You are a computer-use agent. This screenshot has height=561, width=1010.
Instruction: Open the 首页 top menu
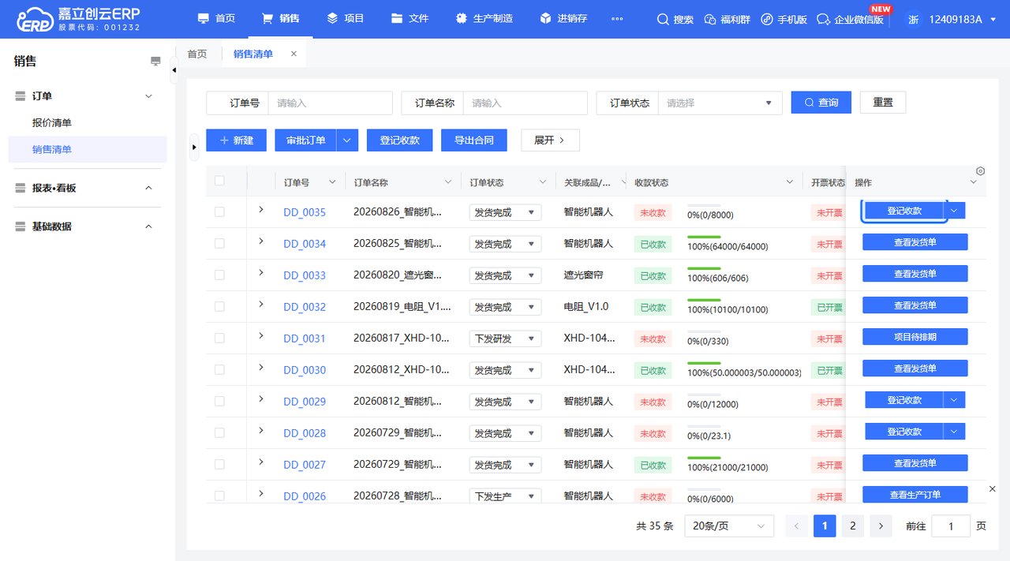coord(216,19)
